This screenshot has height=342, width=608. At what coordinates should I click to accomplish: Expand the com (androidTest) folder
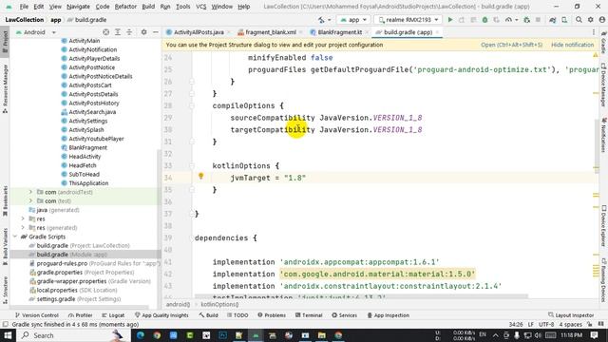[30, 192]
